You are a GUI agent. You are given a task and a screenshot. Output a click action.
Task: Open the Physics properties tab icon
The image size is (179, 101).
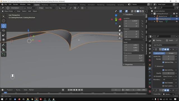[x=150, y=76]
